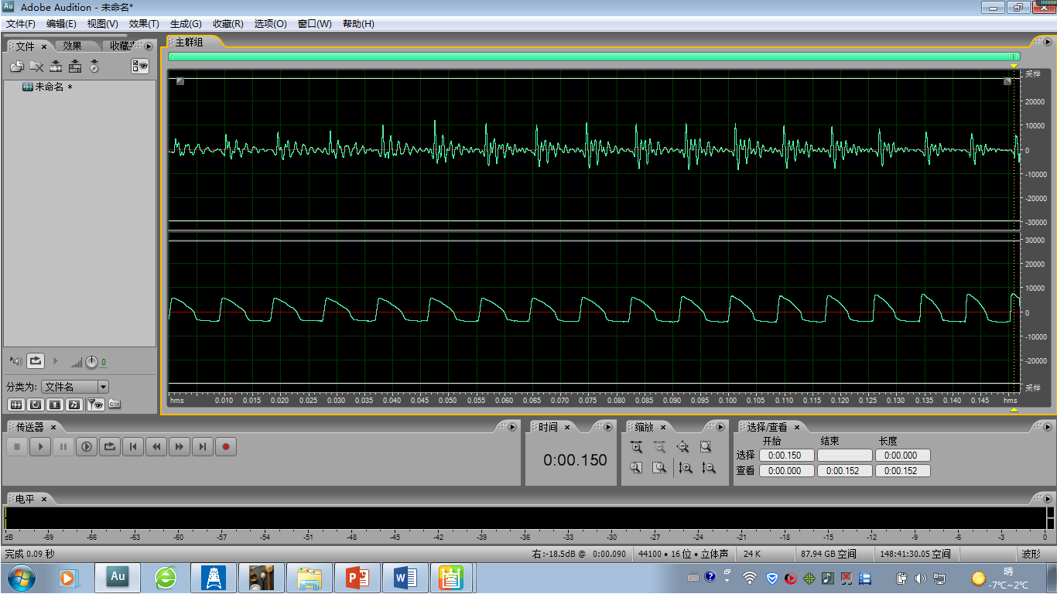Click the rewind transport button
Screen dimensions: 1057x594
tap(156, 446)
